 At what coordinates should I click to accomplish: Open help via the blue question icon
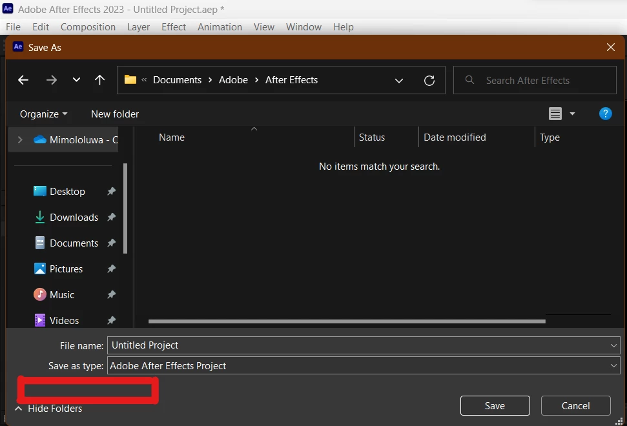[606, 114]
